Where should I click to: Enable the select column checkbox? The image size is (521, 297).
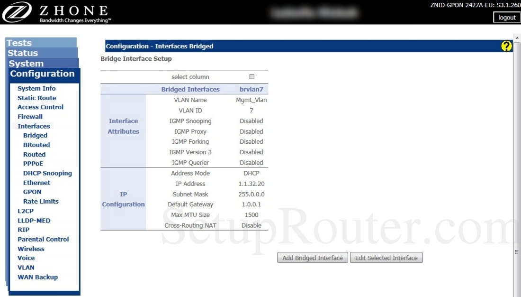(252, 76)
